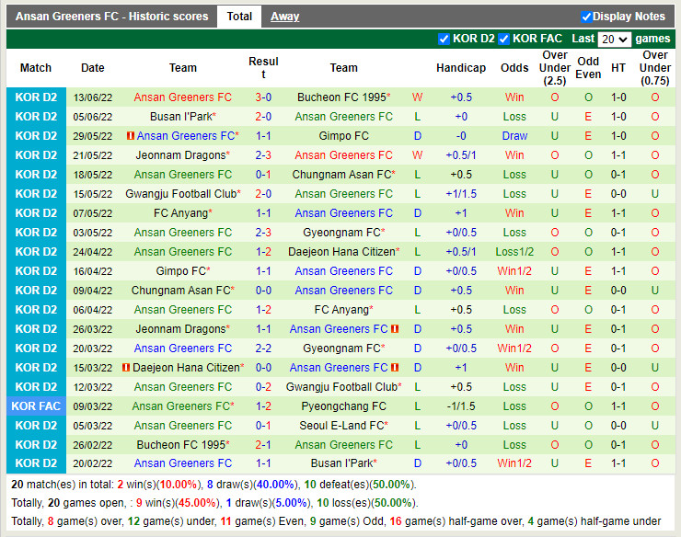Open the 0-0 result on 09/04/22 row
Screen dimensions: 681x537
tap(263, 291)
